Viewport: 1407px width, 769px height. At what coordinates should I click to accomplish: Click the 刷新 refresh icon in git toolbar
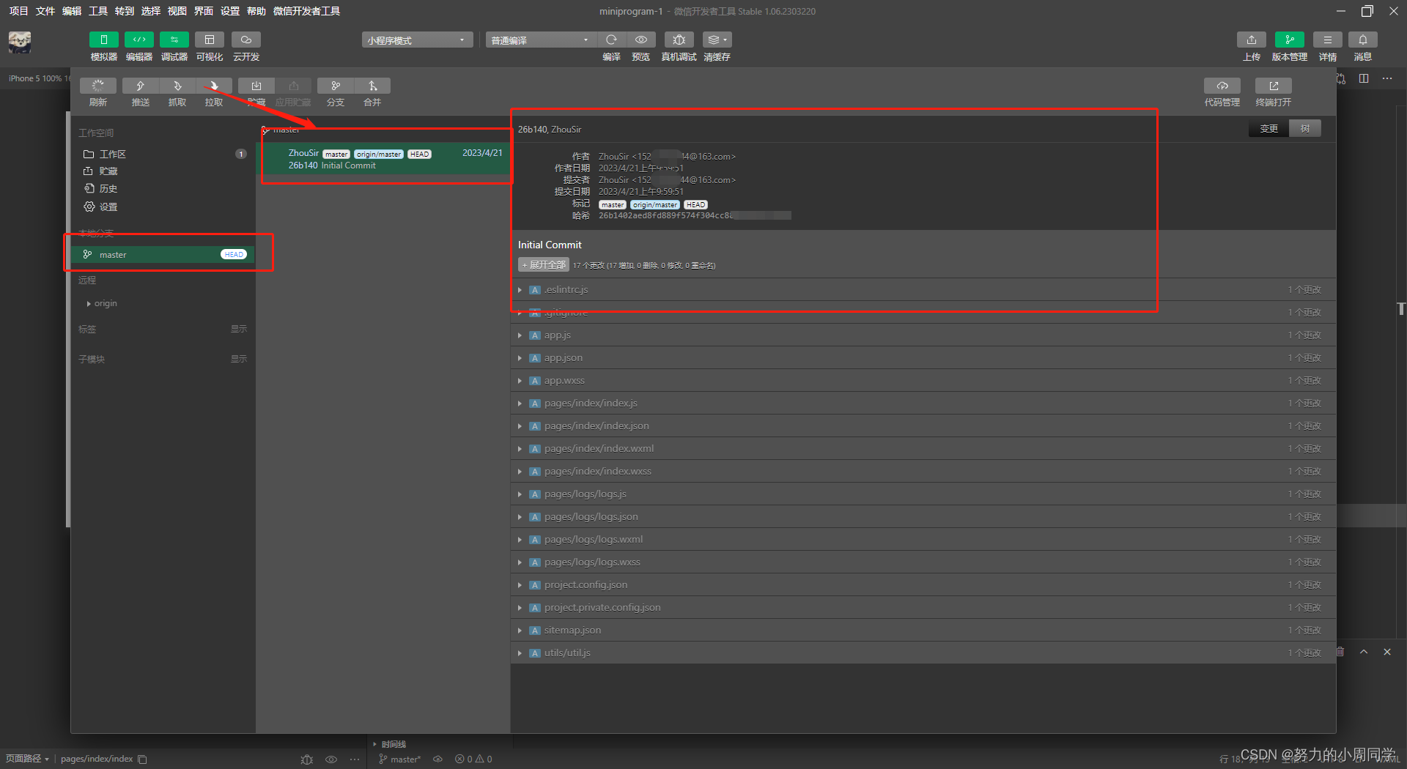[x=98, y=86]
